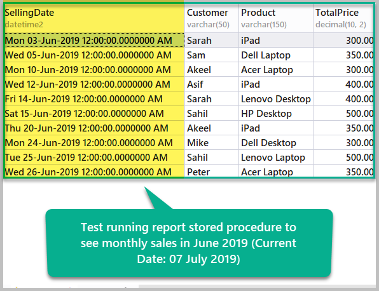Click the Mon 24-Jun-2019 date cell
379x291 pixels.
point(94,143)
